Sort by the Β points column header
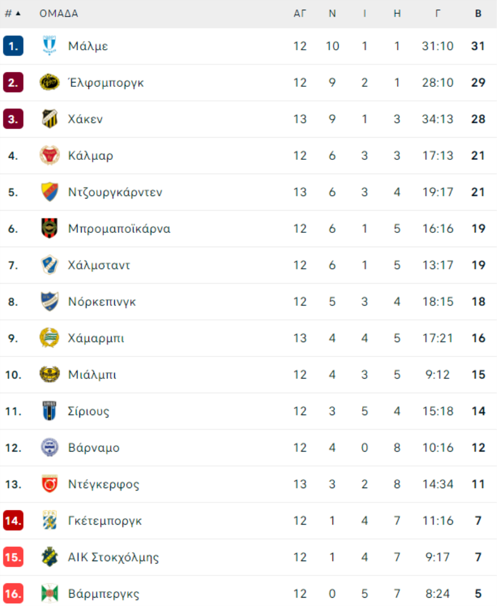Screen dimensions: 497x606 point(478,13)
